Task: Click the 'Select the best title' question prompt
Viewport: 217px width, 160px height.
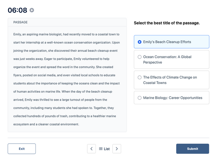Action: point(167,23)
